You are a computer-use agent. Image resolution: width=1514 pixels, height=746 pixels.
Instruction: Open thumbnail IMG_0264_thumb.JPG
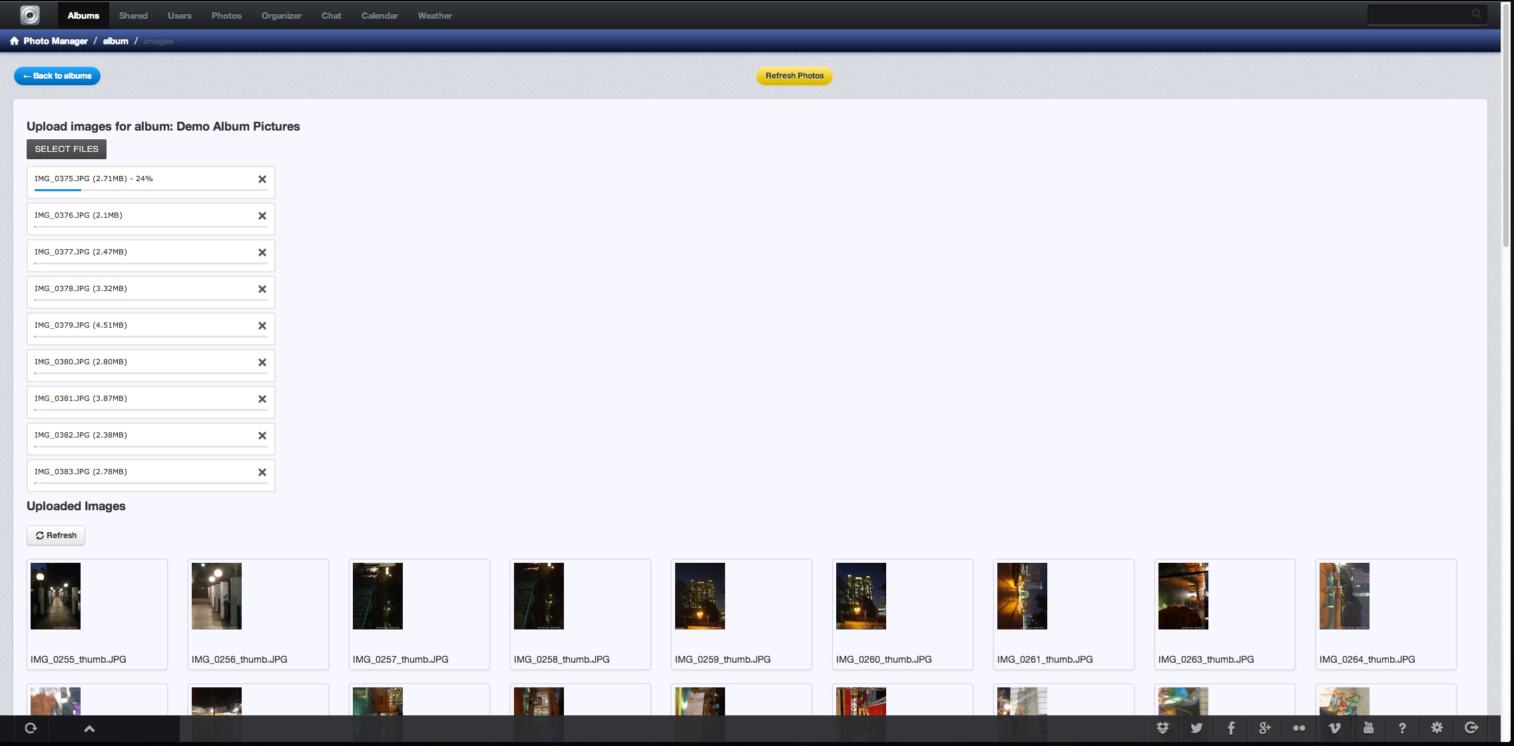coord(1344,596)
